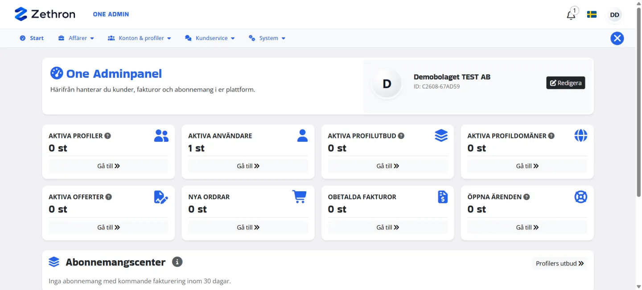The height and width of the screenshot is (290, 642).
Task: Go to Aktiva profildomäner via Gå till
Action: click(527, 166)
